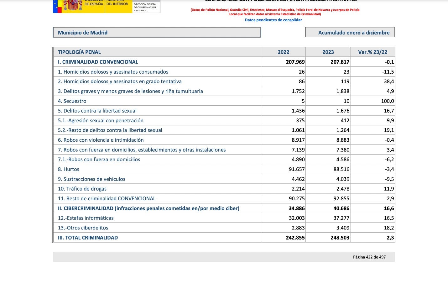Screen dimensions: 448x284
Task: Click the '2023' column header
Action: tap(328, 52)
